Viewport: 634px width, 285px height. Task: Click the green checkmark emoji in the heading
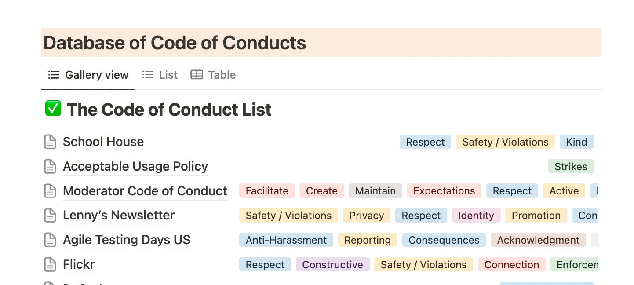tap(53, 109)
